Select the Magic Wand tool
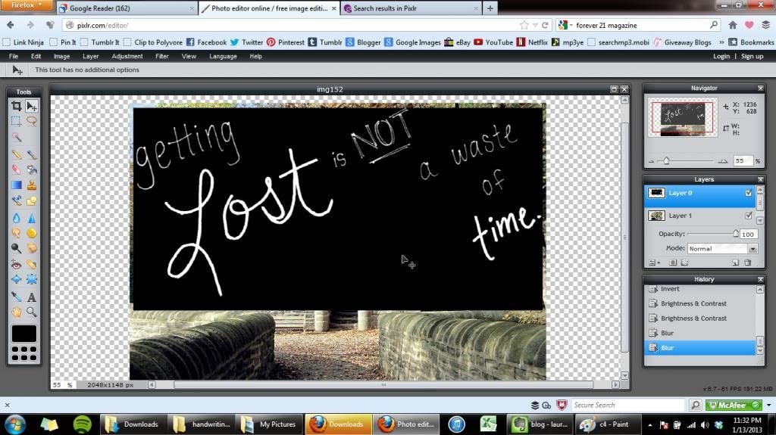 point(17,137)
